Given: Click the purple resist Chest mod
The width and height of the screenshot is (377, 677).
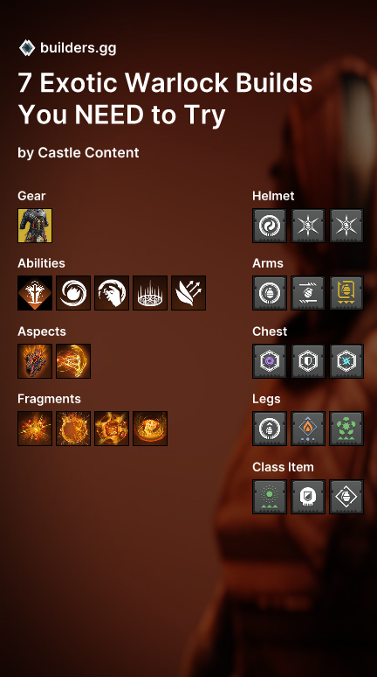Looking at the screenshot, I should [x=270, y=361].
